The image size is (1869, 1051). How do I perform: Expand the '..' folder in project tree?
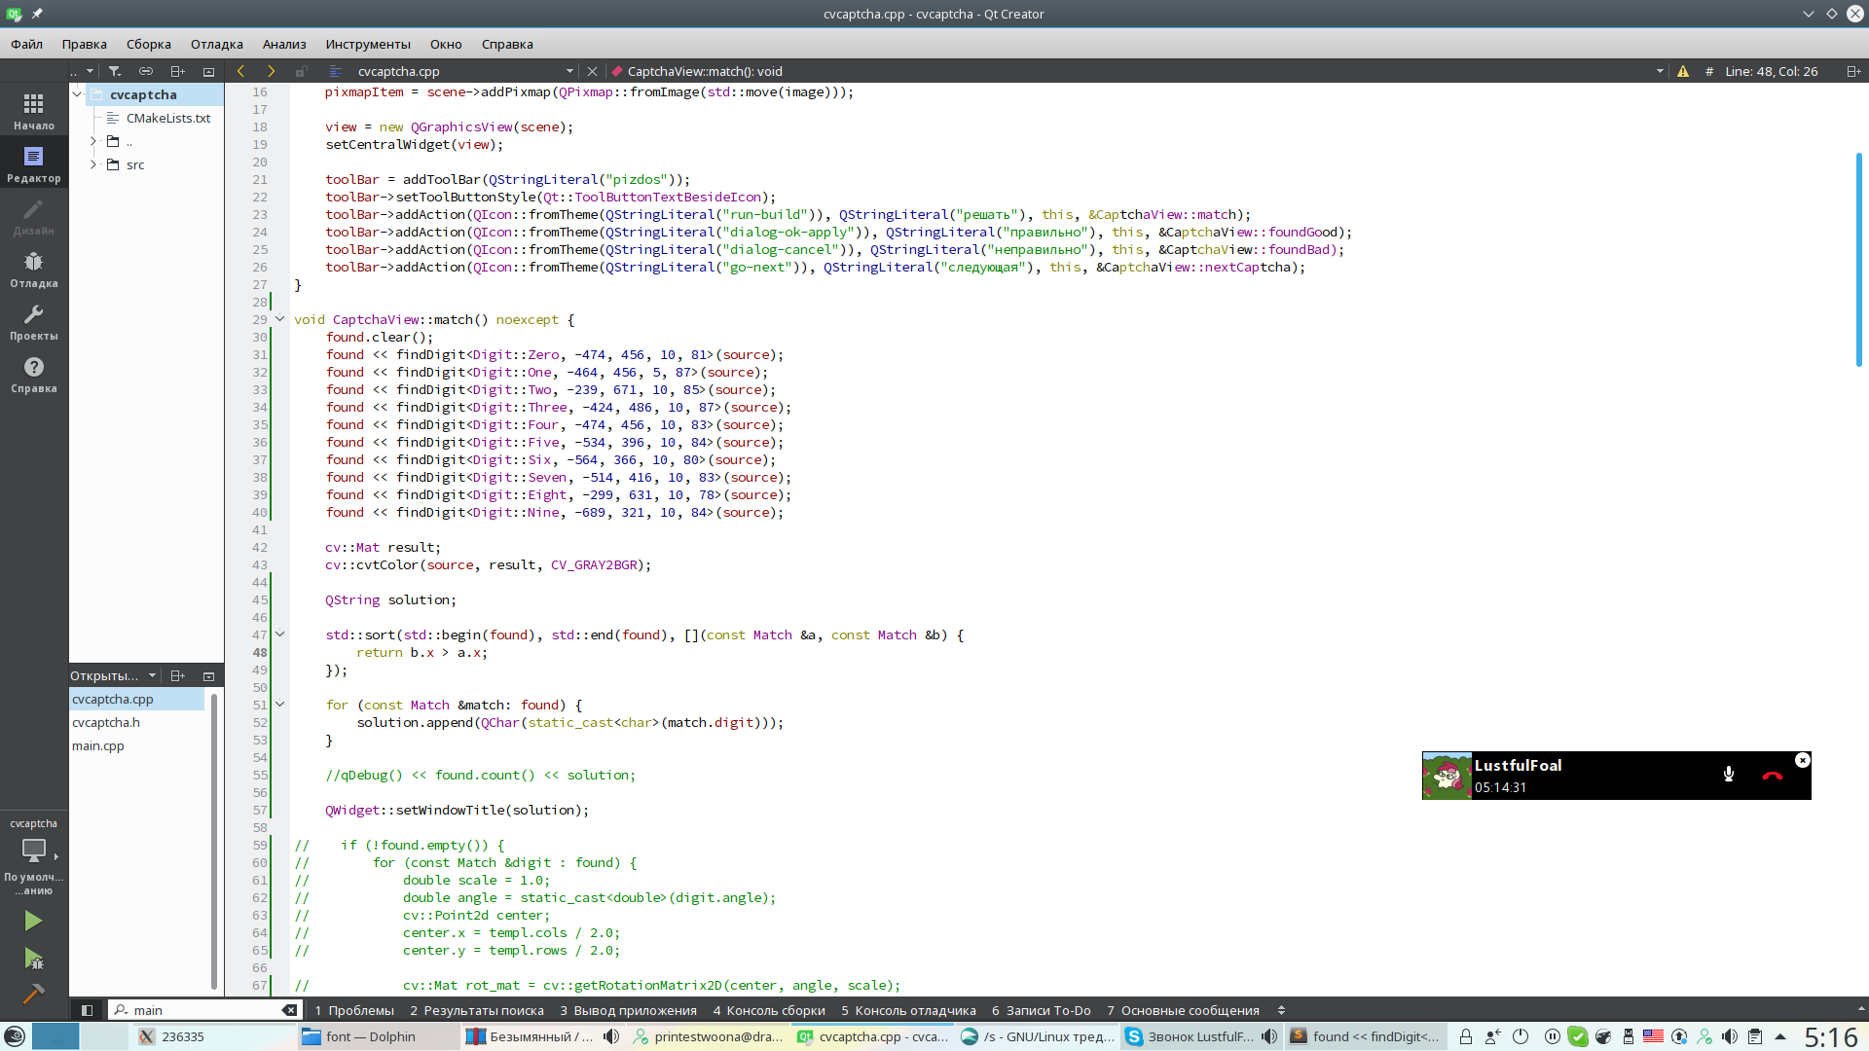click(x=93, y=141)
